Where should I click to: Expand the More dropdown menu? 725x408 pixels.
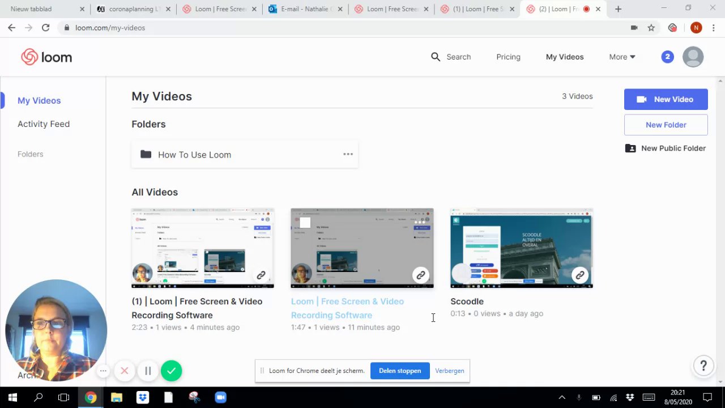[622, 57]
